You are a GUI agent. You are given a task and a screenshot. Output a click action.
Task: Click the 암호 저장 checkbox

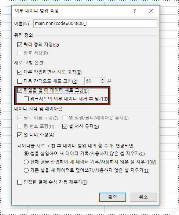pos(19,53)
